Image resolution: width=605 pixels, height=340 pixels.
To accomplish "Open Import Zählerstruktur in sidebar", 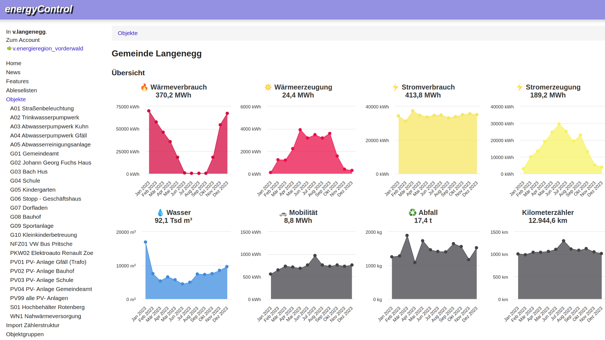I will point(33,325).
